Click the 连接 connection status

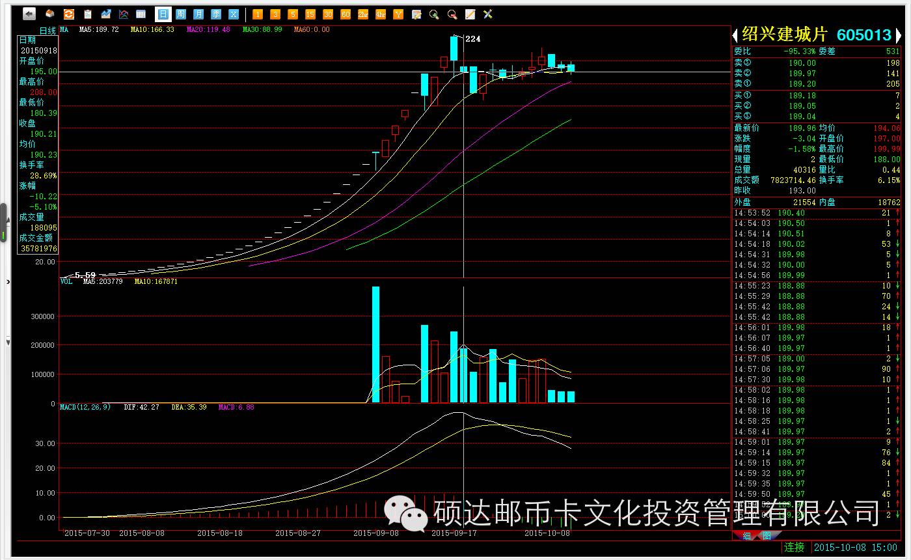pos(795,548)
